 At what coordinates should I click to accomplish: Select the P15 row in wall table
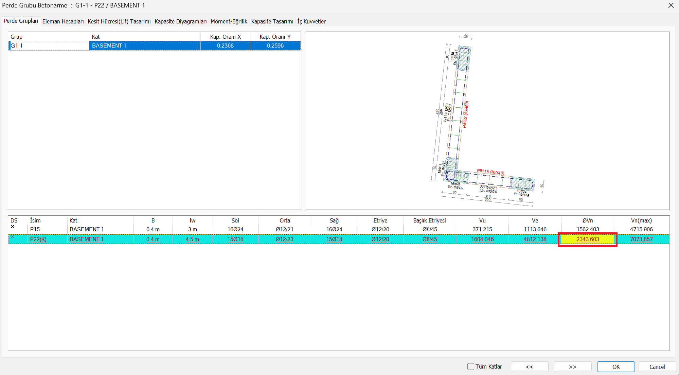point(35,230)
